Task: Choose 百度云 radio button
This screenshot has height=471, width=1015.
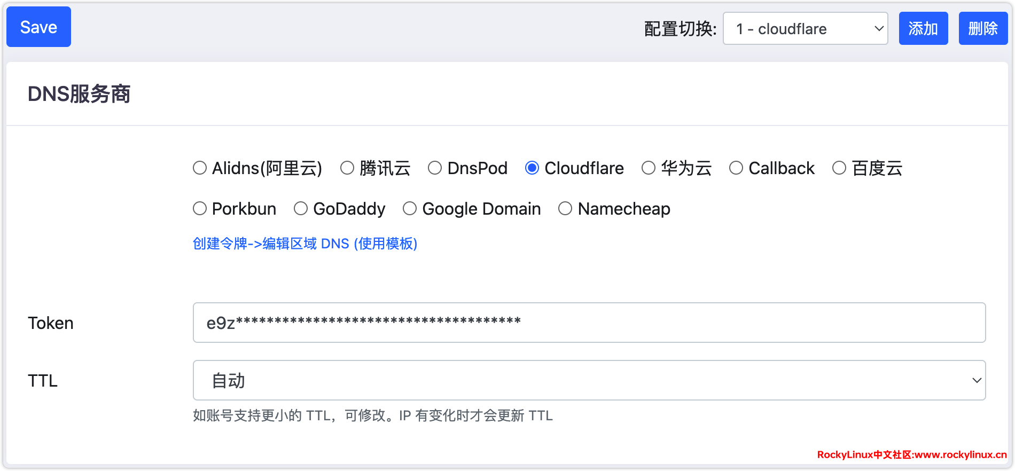Action: click(839, 168)
